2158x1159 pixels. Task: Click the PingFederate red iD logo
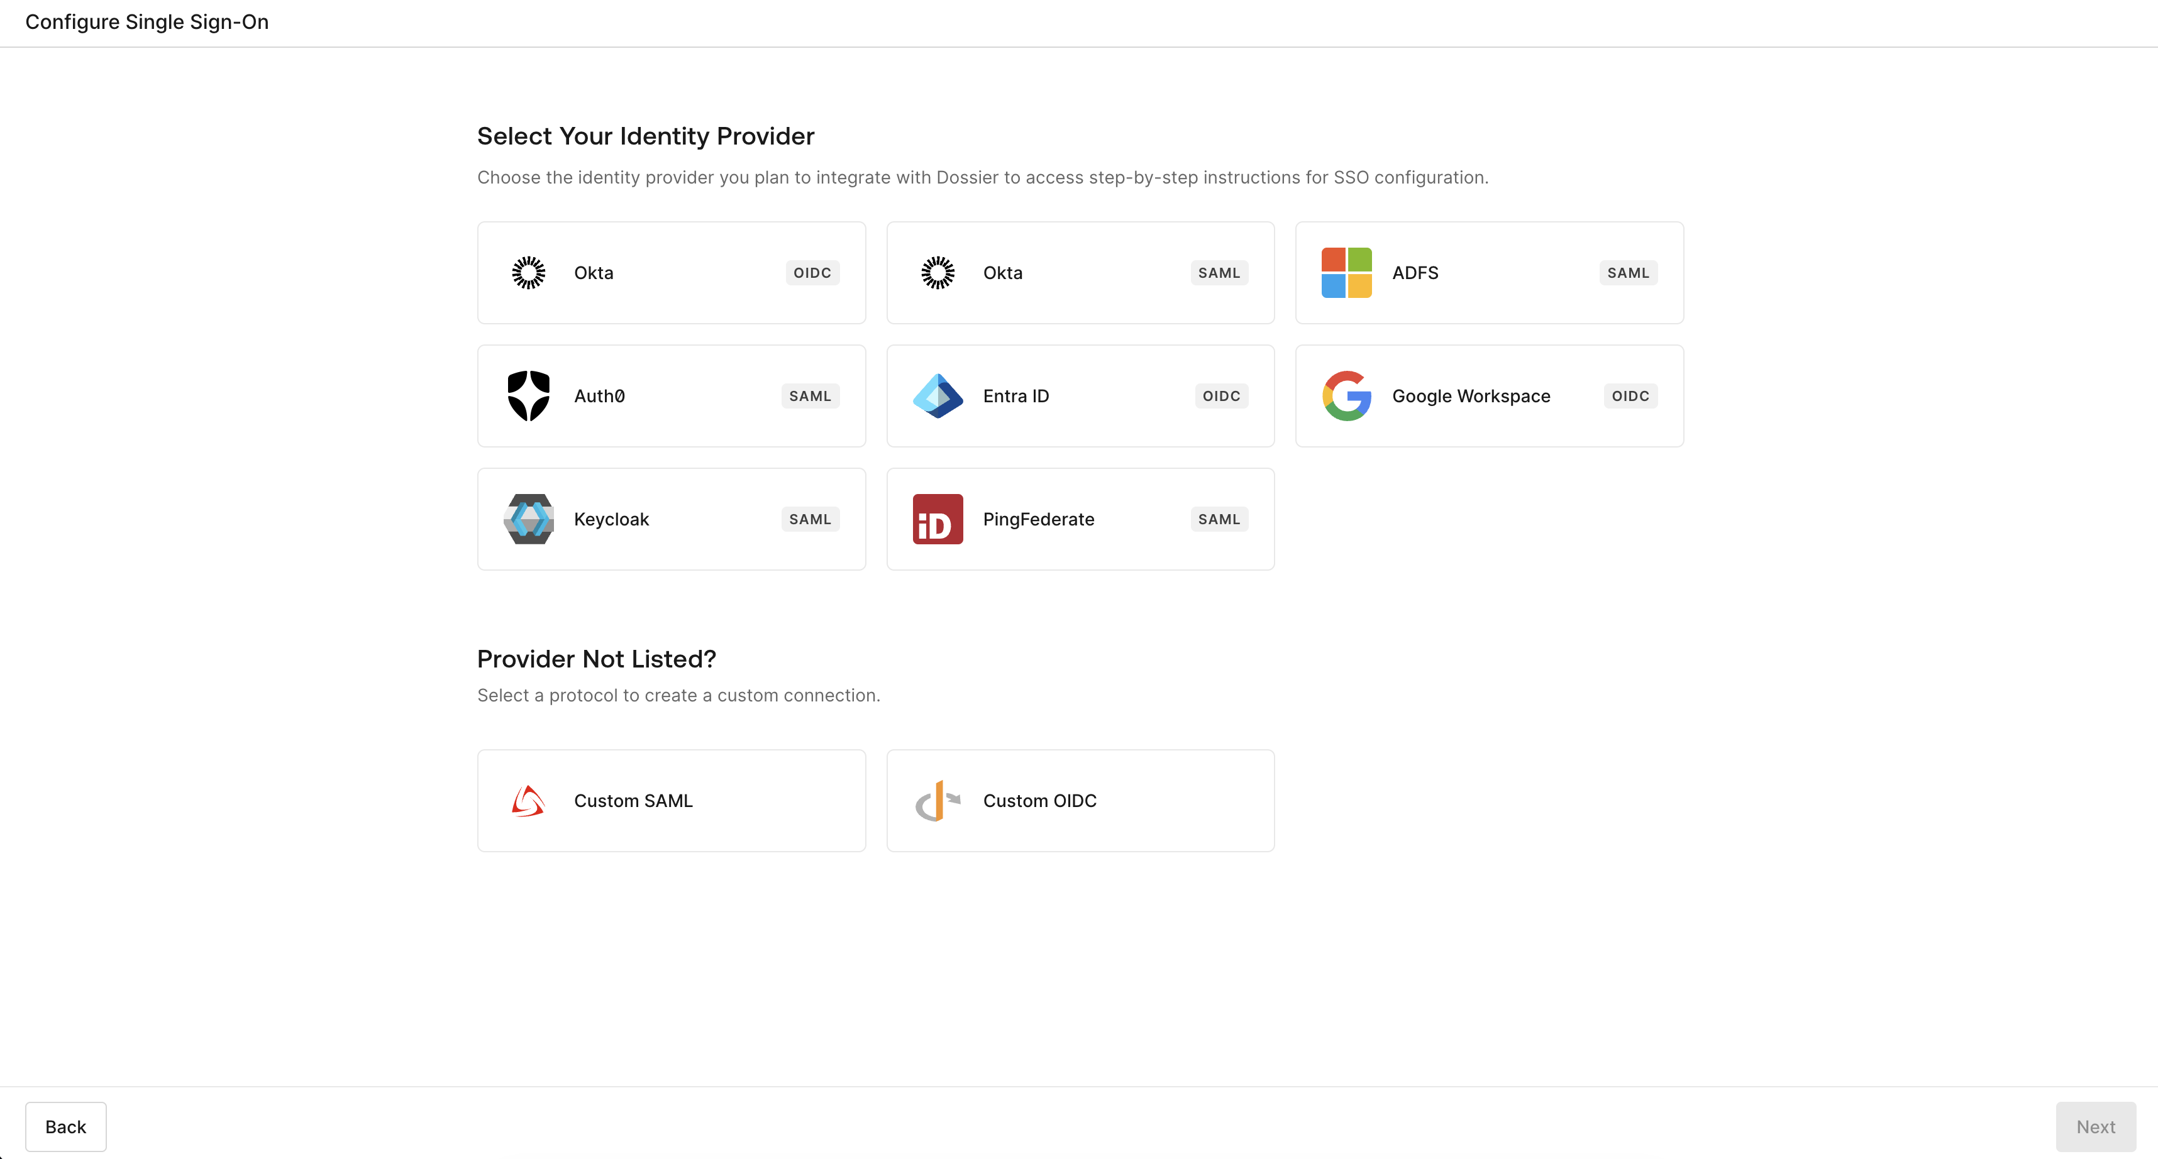coord(938,519)
